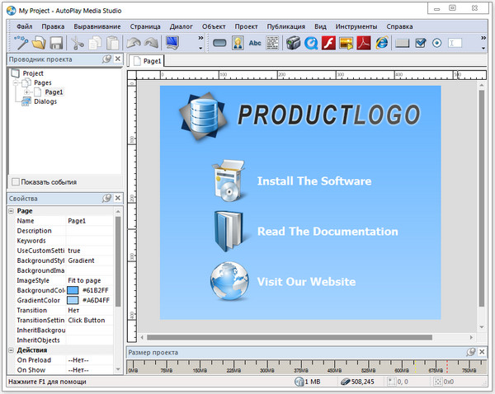The image size is (495, 394).
Task: Collapse the Pages tree node
Action: 16,83
